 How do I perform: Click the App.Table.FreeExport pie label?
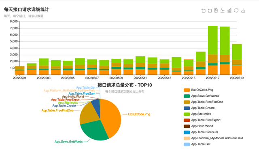(66, 100)
